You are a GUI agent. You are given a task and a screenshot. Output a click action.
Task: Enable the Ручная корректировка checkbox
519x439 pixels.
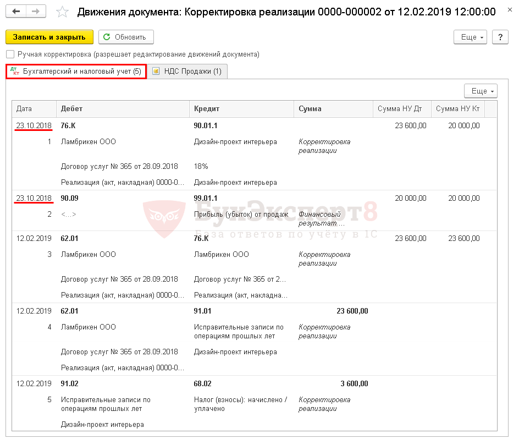10,54
